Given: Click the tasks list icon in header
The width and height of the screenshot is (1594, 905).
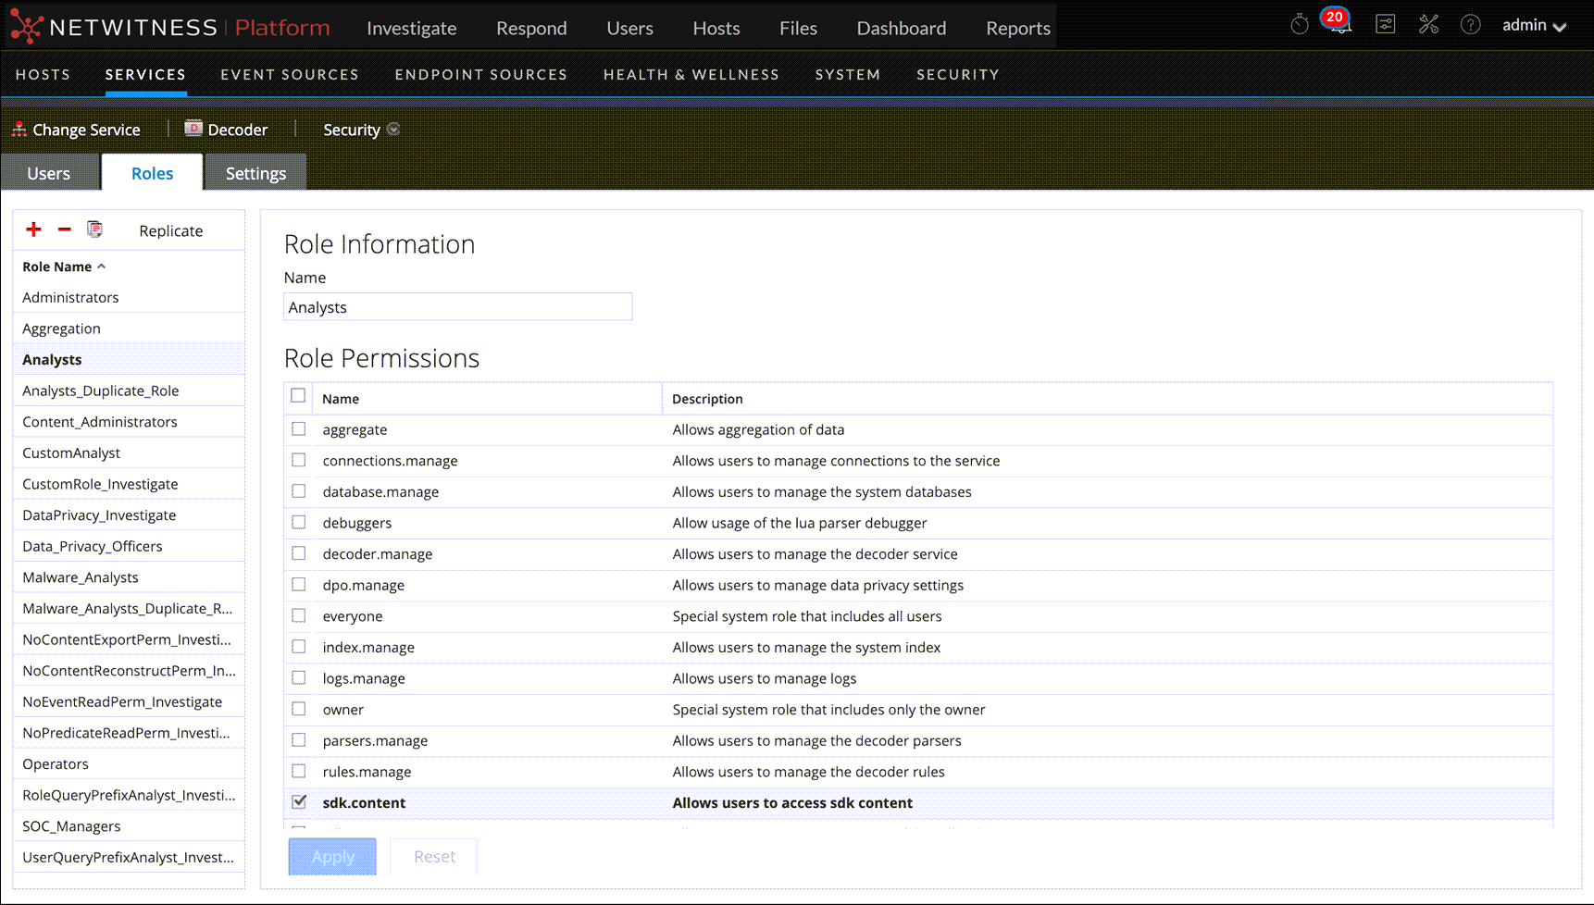Looking at the screenshot, I should pyautogui.click(x=1385, y=25).
